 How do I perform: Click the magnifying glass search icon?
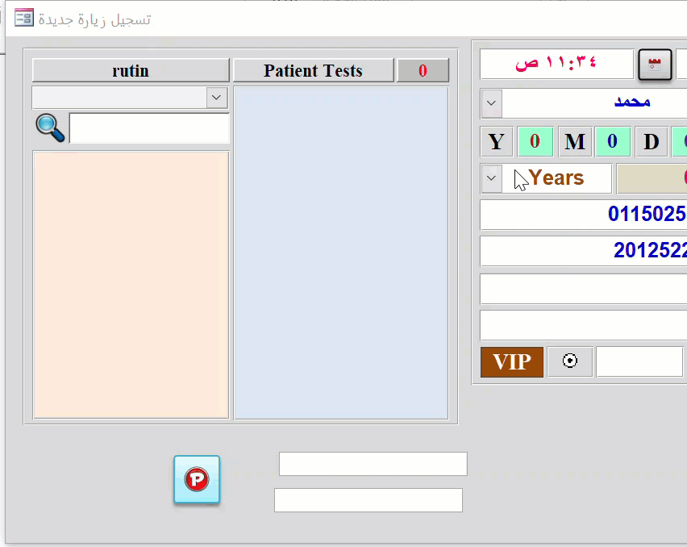pyautogui.click(x=50, y=128)
